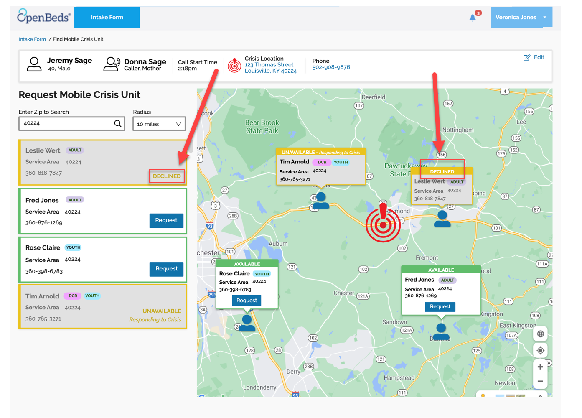
Task: Go to Intake Form breadcrumb link
Action: pos(32,39)
